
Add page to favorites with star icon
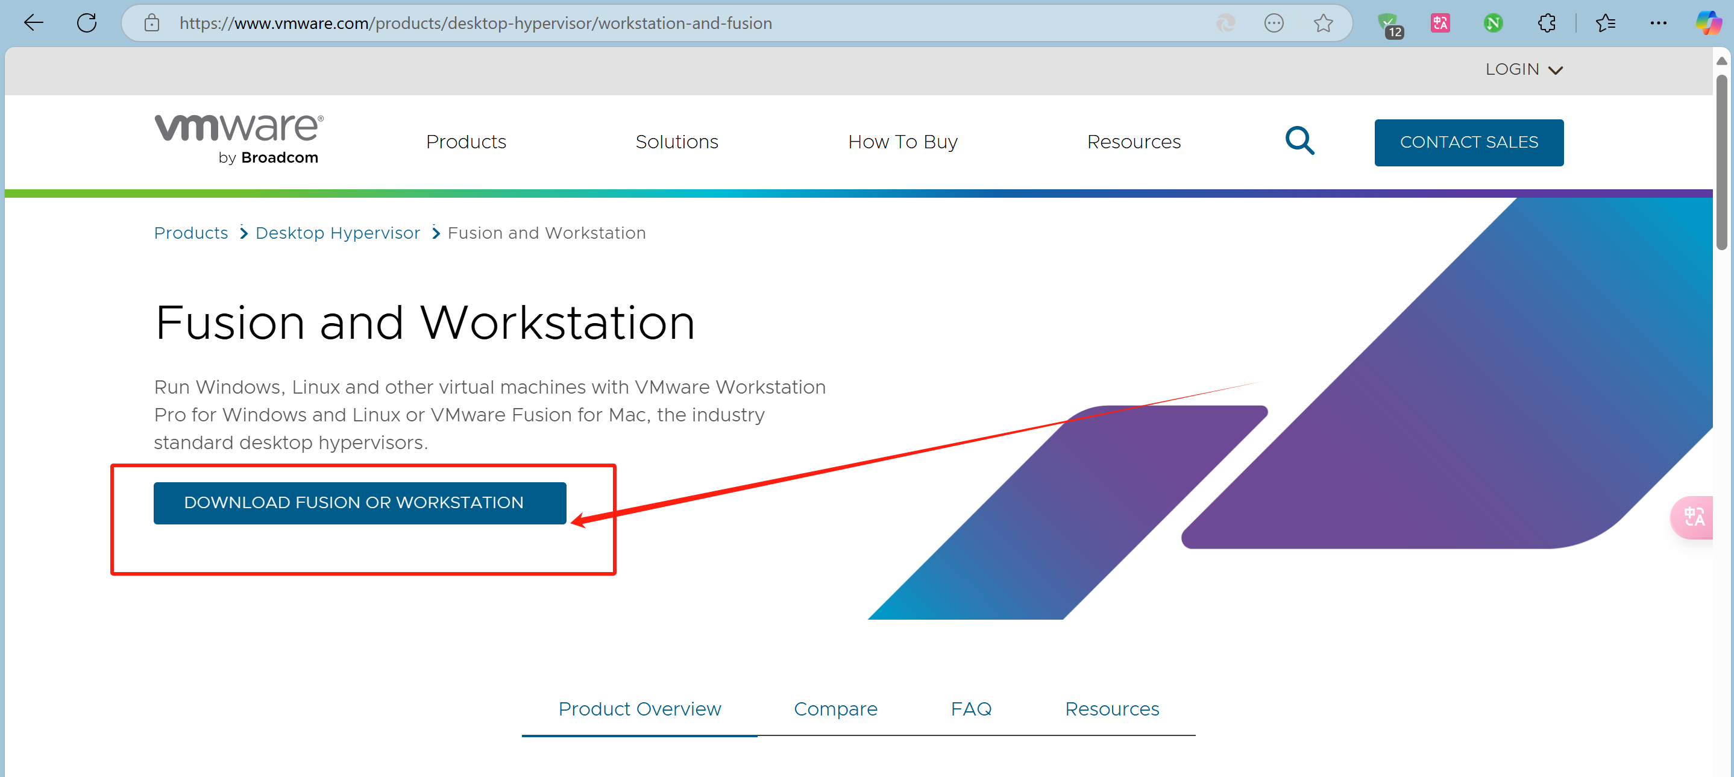tap(1323, 23)
